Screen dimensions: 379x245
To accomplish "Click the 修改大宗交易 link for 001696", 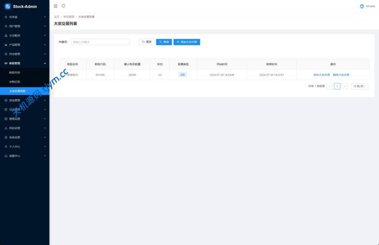I will pos(321,75).
